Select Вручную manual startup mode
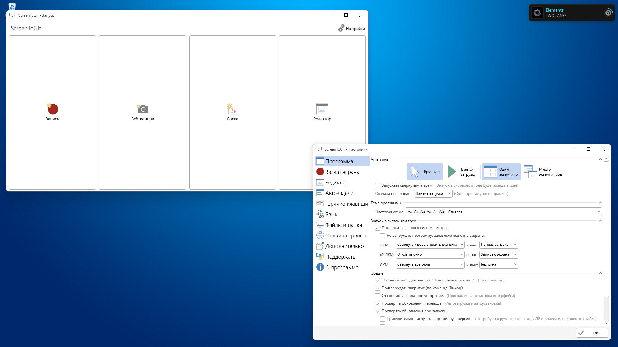 pyautogui.click(x=425, y=172)
